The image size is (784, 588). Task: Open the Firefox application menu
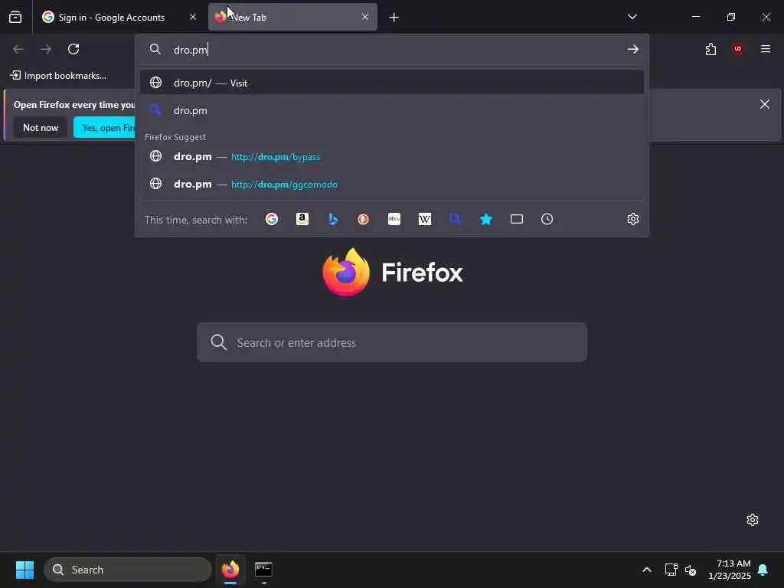click(x=766, y=49)
